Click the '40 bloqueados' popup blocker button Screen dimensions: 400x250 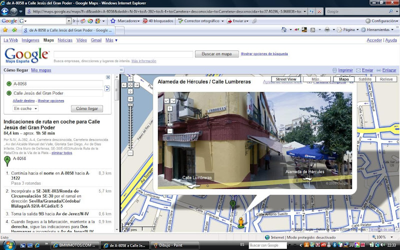pos(158,21)
